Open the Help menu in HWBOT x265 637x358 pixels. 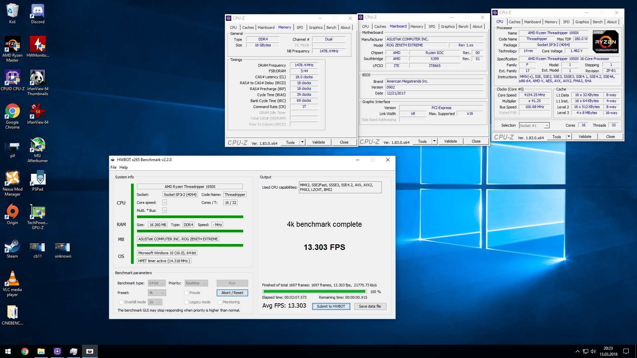[x=123, y=167]
